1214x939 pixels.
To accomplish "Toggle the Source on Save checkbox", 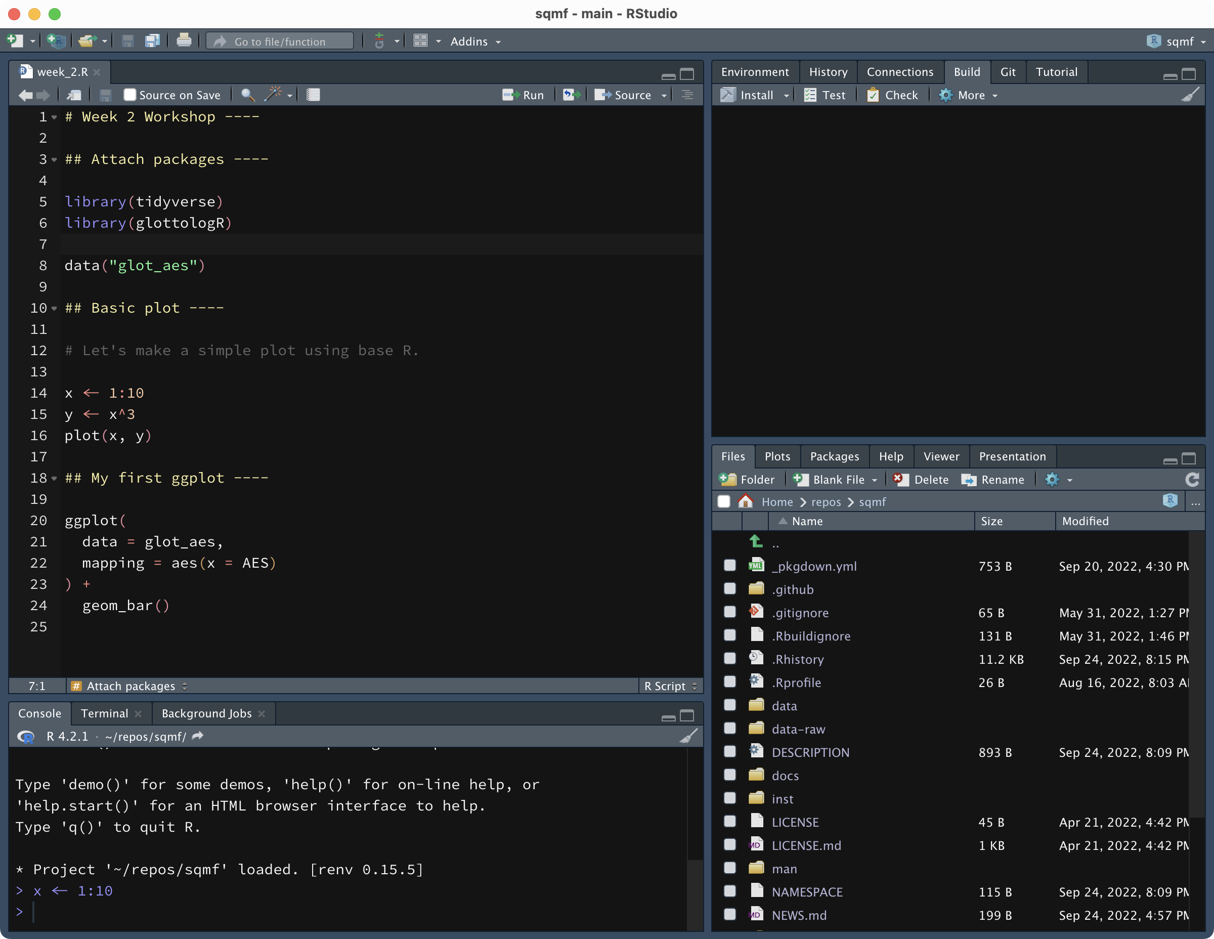I will (129, 95).
